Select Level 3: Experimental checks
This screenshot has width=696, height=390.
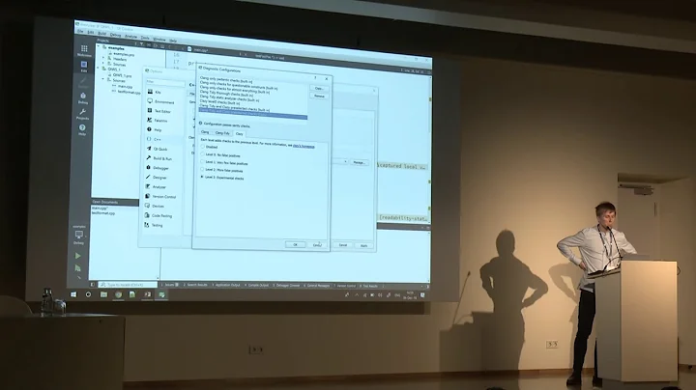202,178
